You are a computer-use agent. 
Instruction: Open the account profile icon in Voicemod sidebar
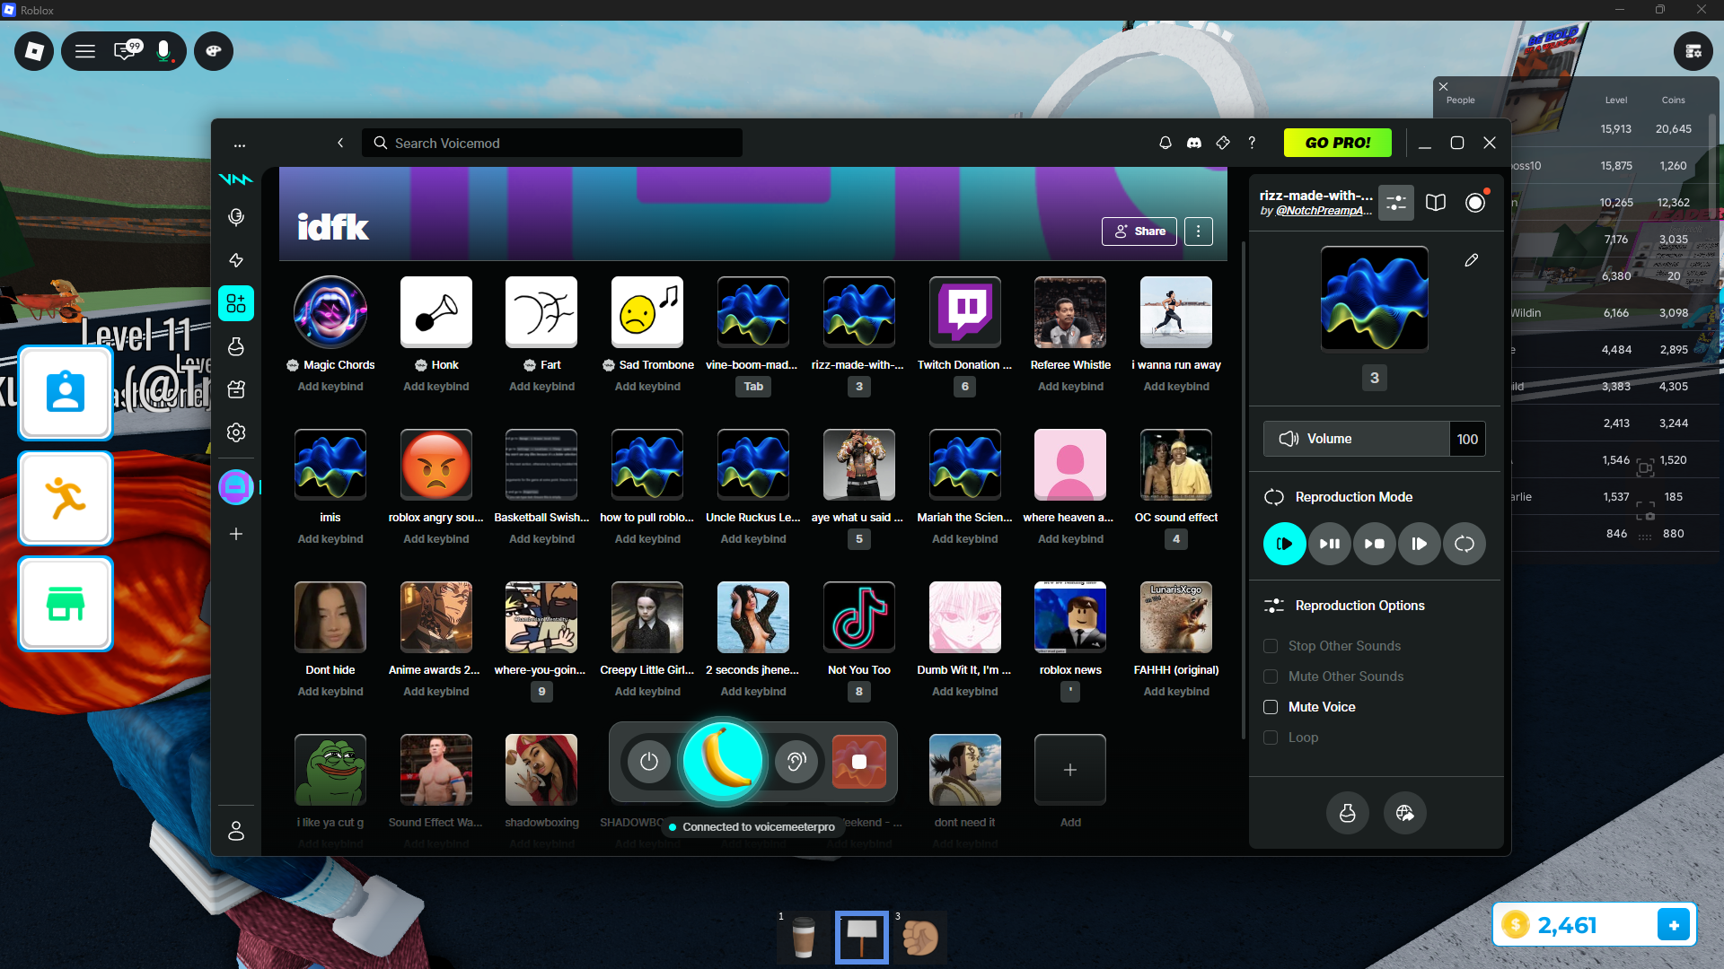[236, 831]
